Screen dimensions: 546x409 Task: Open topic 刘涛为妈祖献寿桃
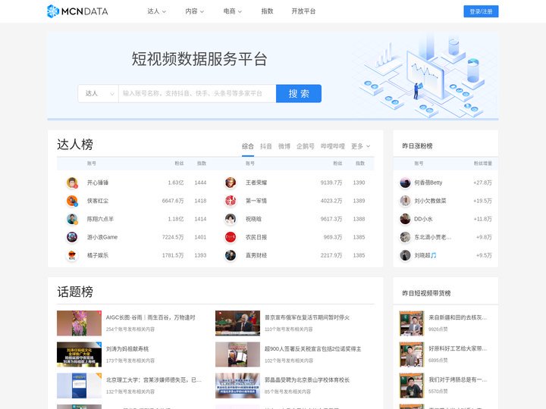[127, 349]
